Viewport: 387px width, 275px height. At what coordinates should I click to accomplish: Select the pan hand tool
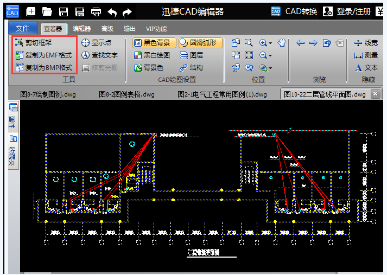click(x=281, y=42)
